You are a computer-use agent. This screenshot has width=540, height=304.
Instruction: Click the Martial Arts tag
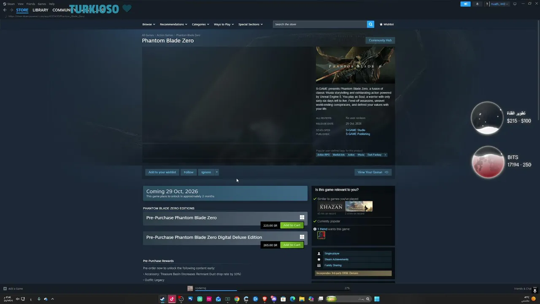tap(339, 155)
